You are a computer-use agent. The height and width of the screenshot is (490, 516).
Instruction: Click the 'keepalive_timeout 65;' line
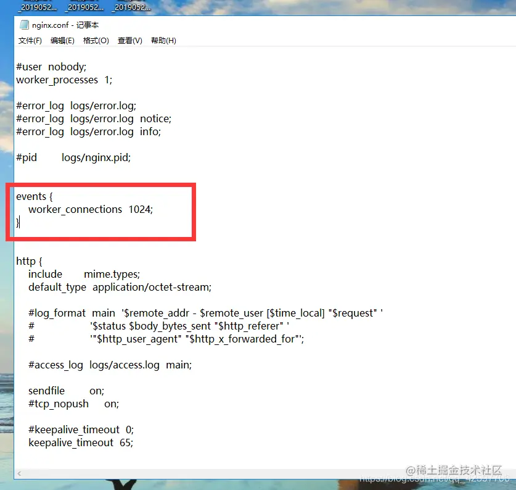81,443
